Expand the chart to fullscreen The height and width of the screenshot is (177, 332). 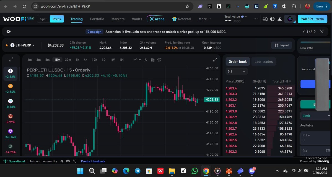click(215, 60)
